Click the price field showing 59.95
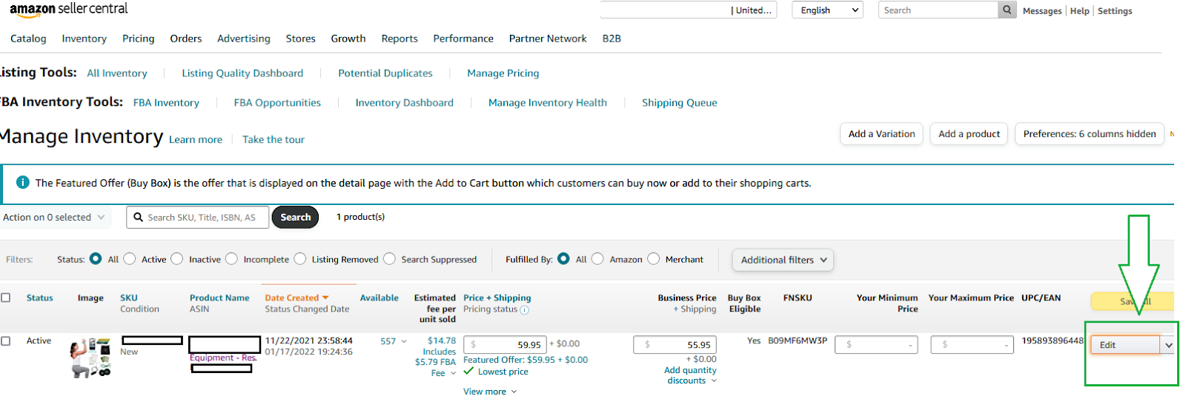Image resolution: width=1186 pixels, height=396 pixels. (x=505, y=344)
